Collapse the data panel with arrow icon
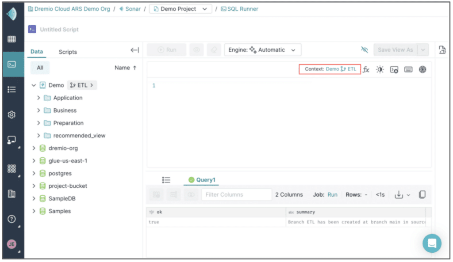453x262 pixels. [134, 50]
